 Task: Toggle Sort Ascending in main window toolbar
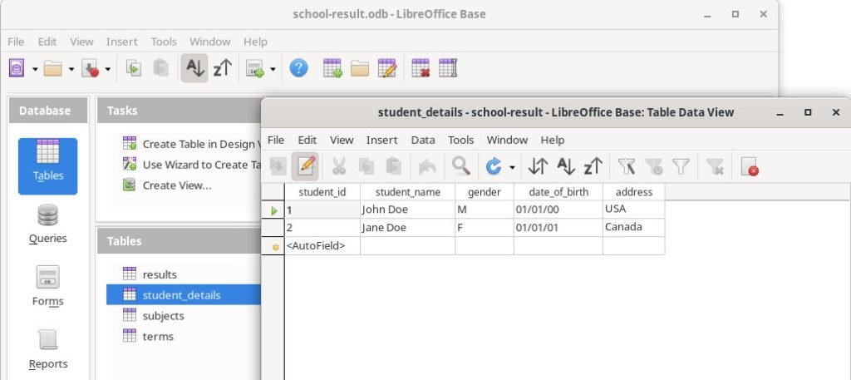click(x=194, y=68)
